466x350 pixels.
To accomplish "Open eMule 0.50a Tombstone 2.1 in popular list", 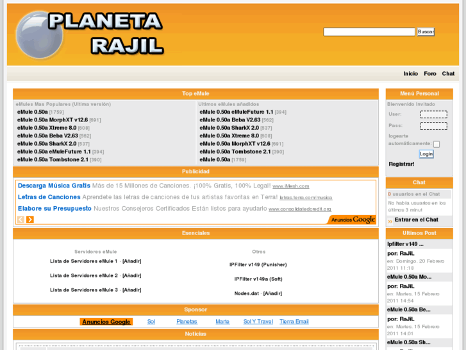I will click(53, 160).
